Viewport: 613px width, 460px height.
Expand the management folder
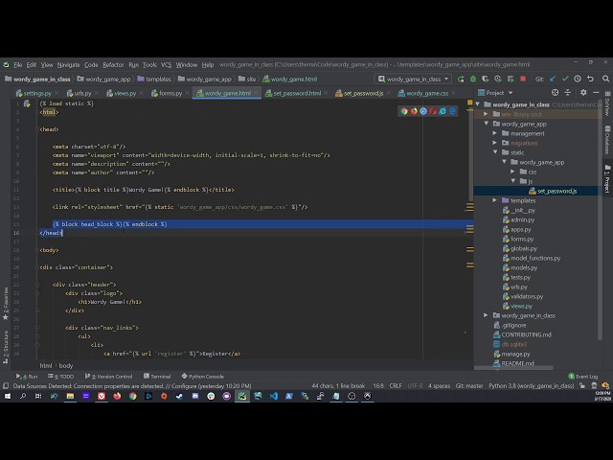click(x=495, y=133)
